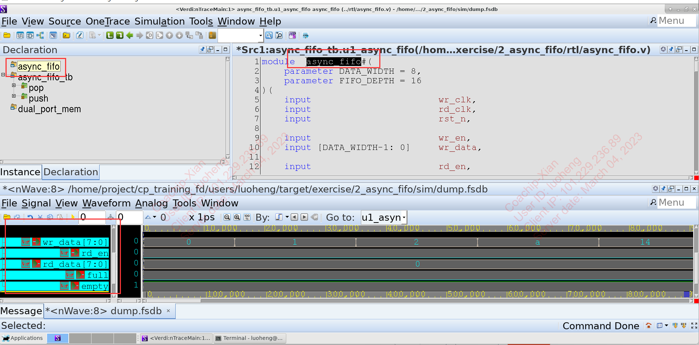Click zoom in icon in nWave toolbar
This screenshot has height=345, width=699.
click(237, 217)
